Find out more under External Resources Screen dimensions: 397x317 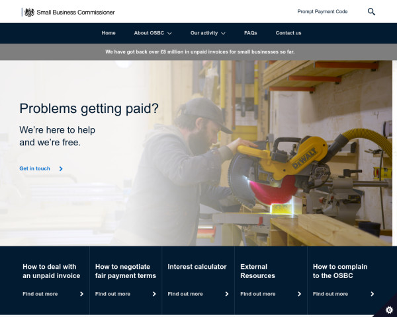tap(258, 294)
